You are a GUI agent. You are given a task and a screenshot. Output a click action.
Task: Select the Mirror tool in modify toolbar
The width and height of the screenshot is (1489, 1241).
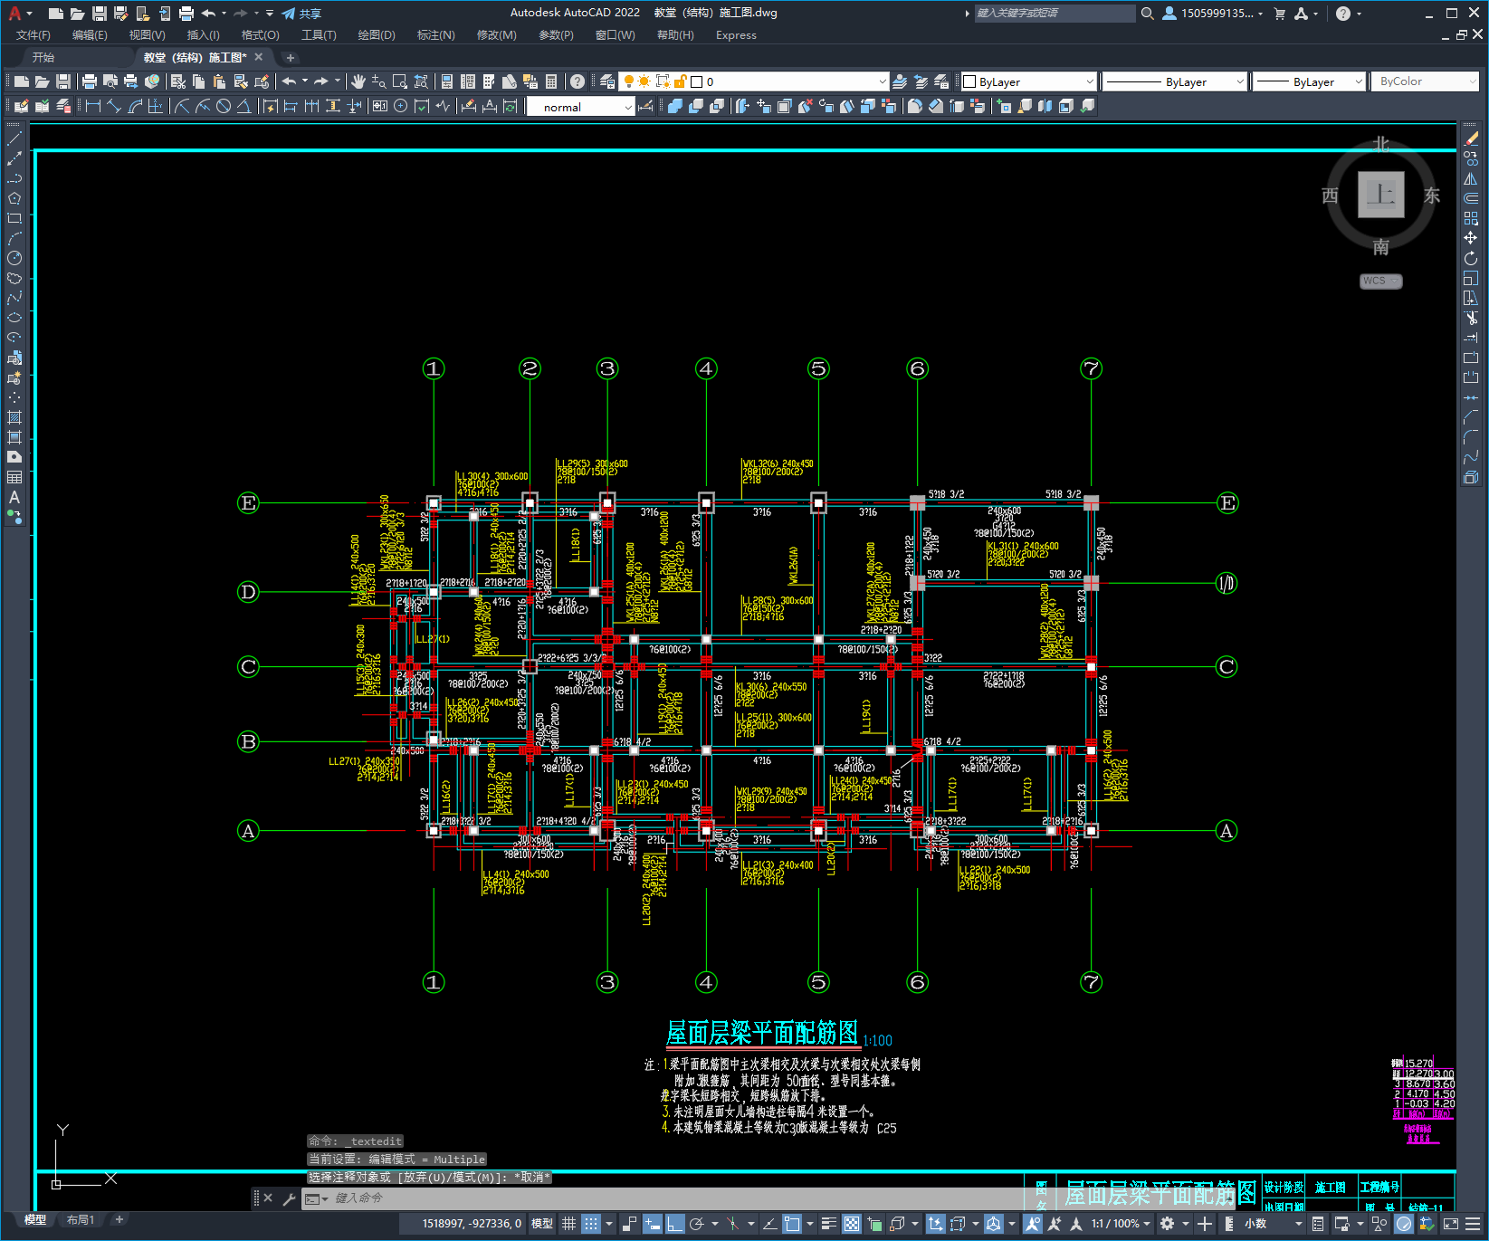coord(1471,178)
